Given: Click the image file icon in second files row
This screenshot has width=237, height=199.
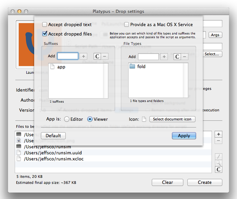Looking at the screenshot, I should click(x=19, y=140).
